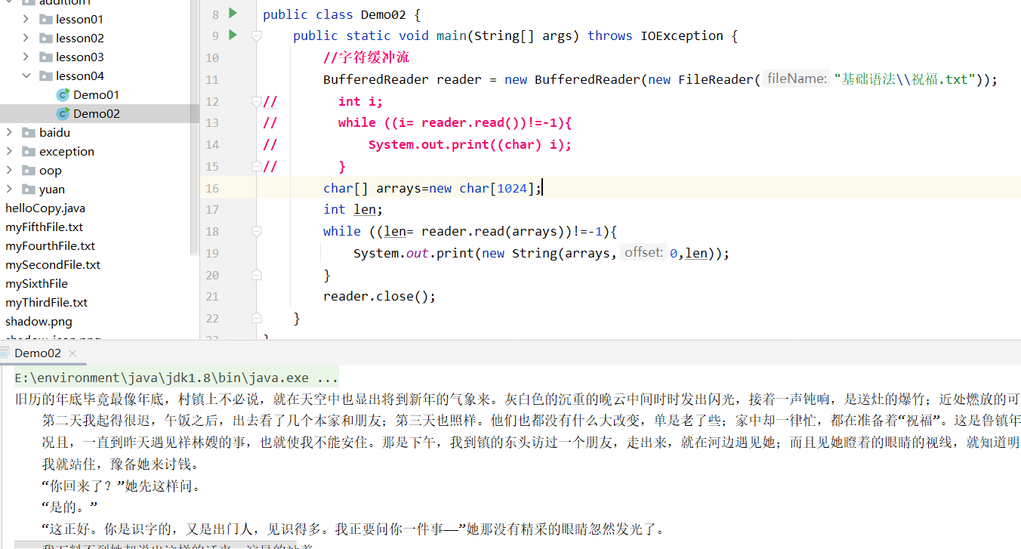This screenshot has height=549, width=1021.
Task: Click lesson03 package folder icon
Action: 46,57
